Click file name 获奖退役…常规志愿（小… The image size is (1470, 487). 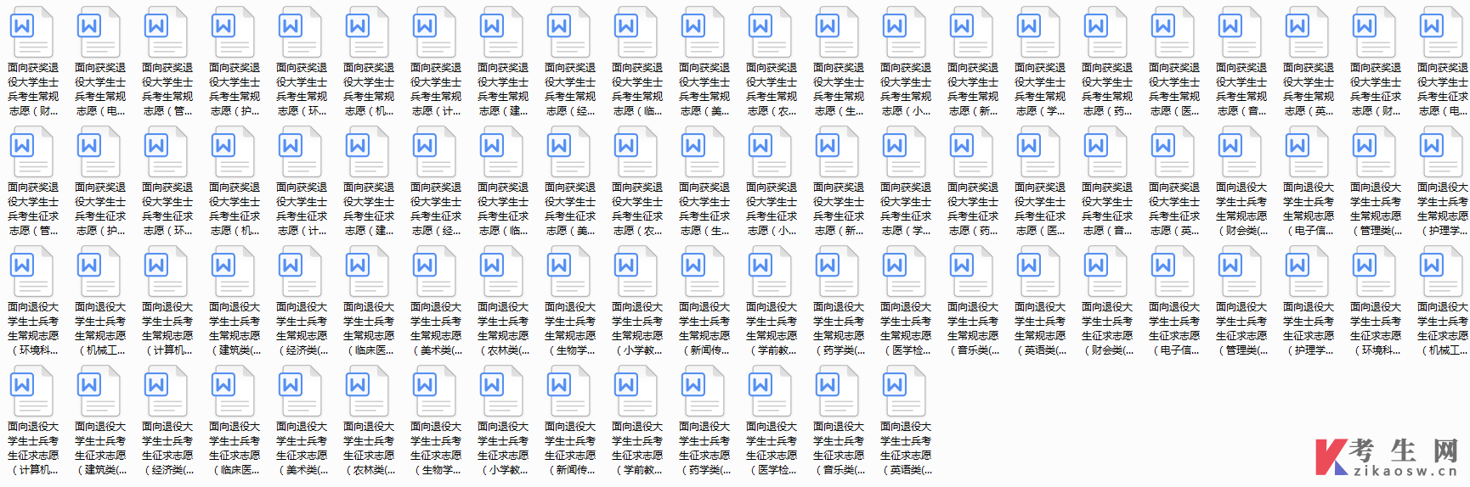[x=906, y=89]
